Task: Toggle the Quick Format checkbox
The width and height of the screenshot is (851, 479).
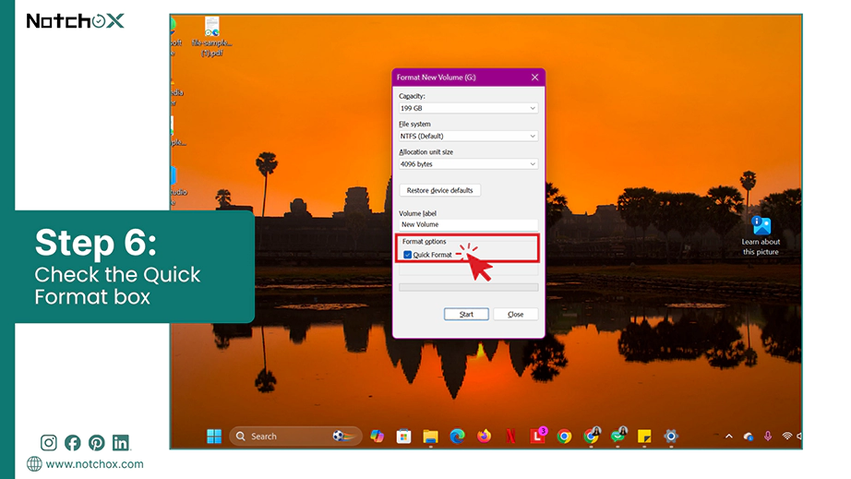Action: pos(407,255)
